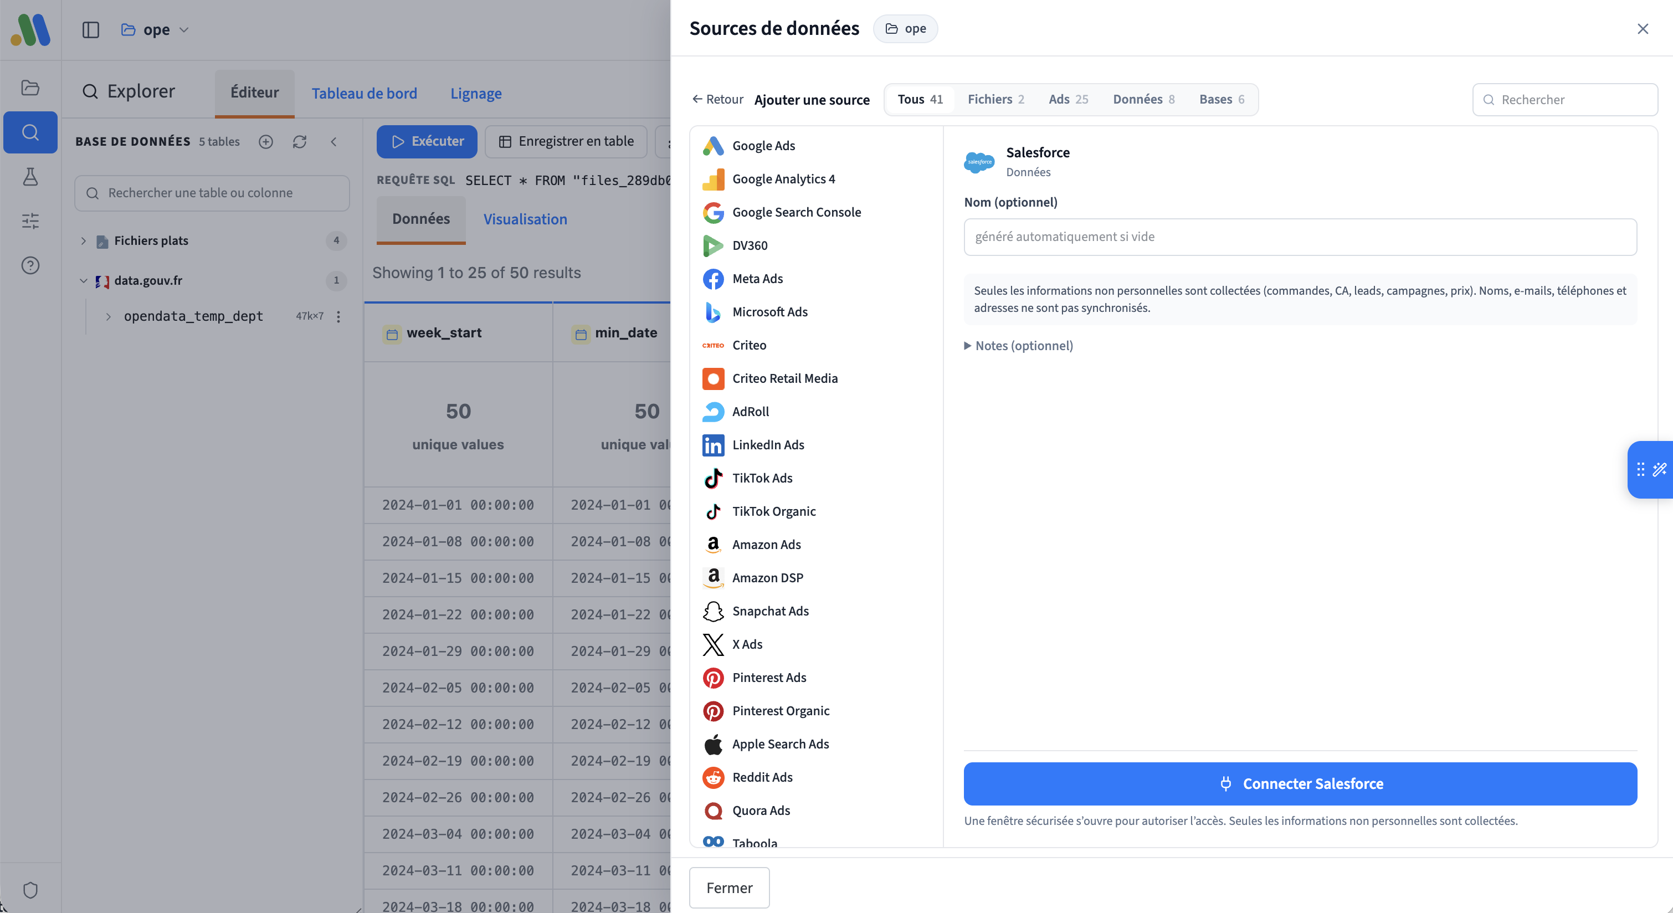Image resolution: width=1673 pixels, height=913 pixels.
Task: Select DV360 source
Action: (817, 245)
